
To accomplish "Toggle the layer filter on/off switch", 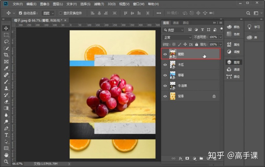I will tap(222, 29).
